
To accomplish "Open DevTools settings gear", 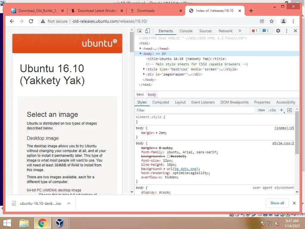I will point(278,31).
